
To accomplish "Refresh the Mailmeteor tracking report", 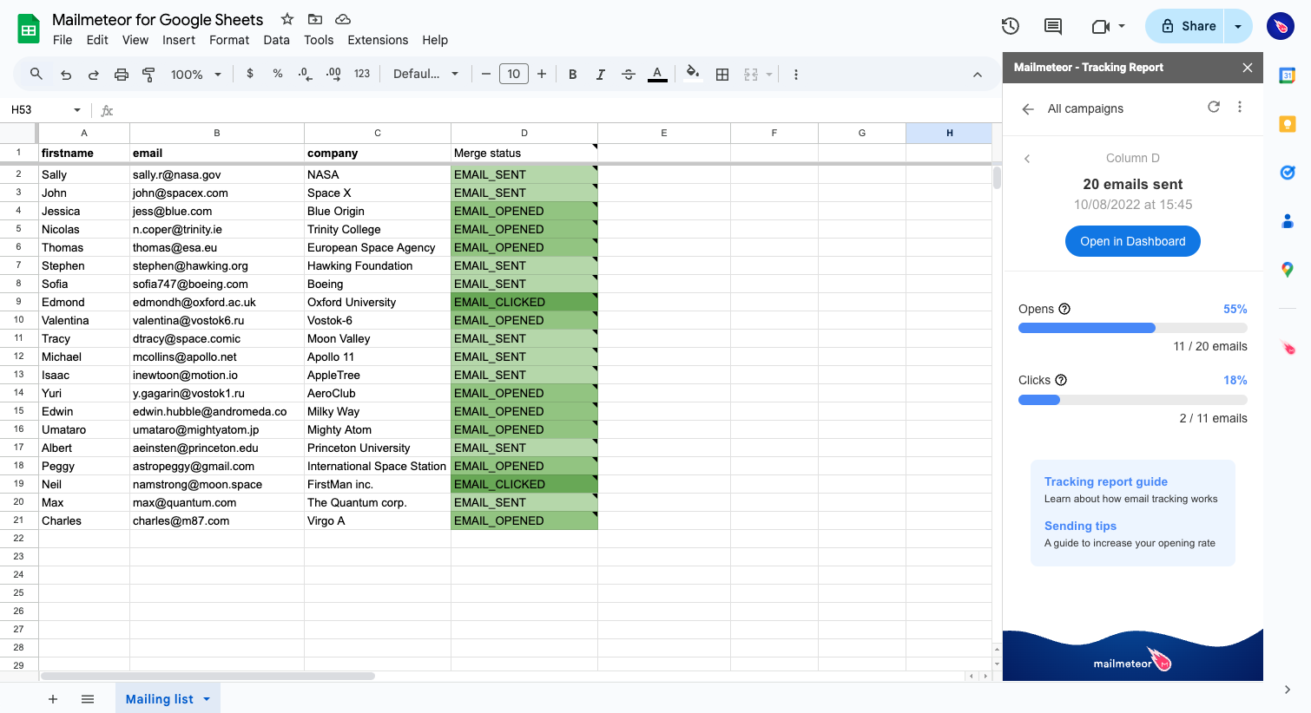I will pos(1214,108).
